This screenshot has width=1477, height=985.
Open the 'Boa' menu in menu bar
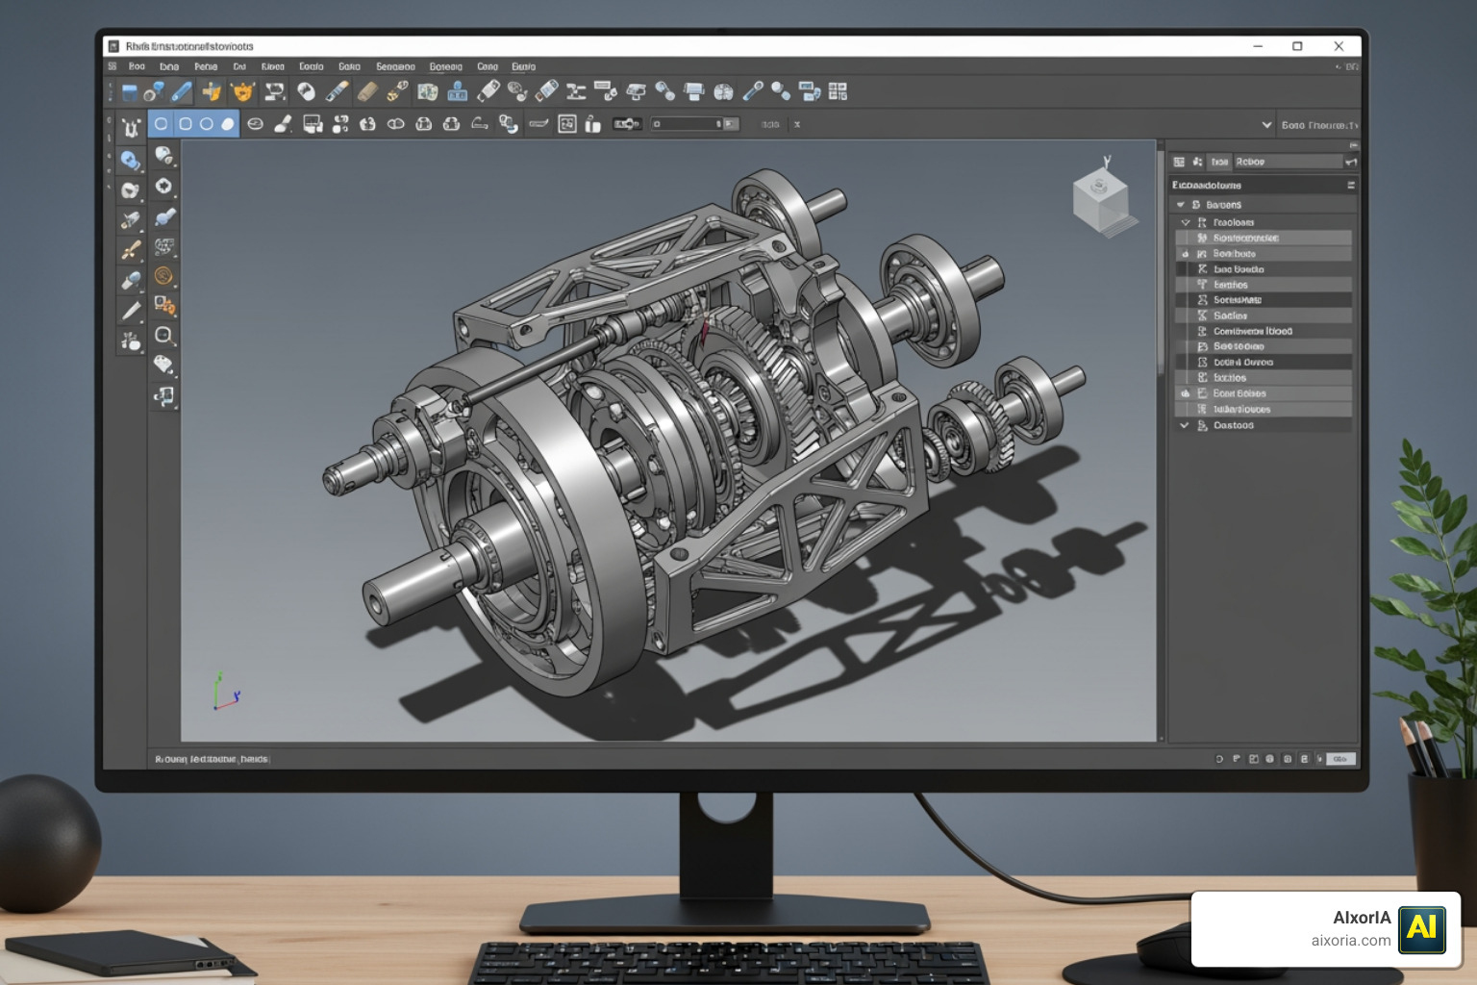(x=137, y=66)
